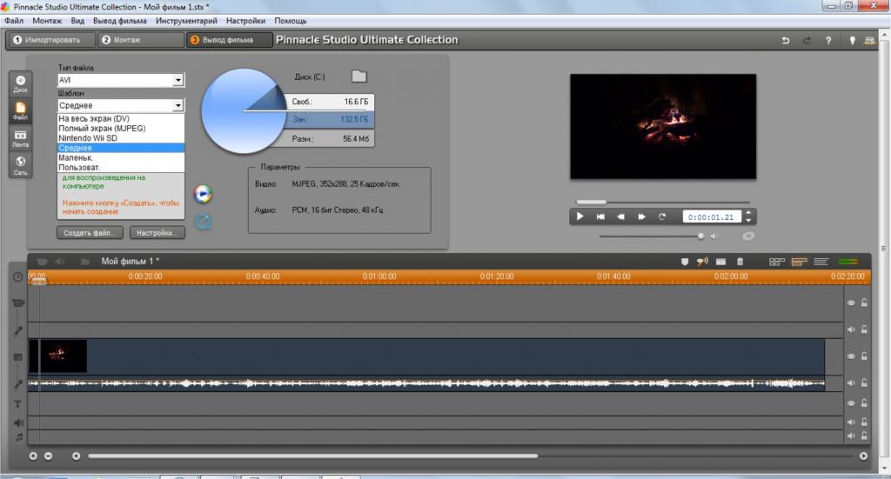
Task: Open the Тип файла AVI dropdown
Action: click(178, 80)
